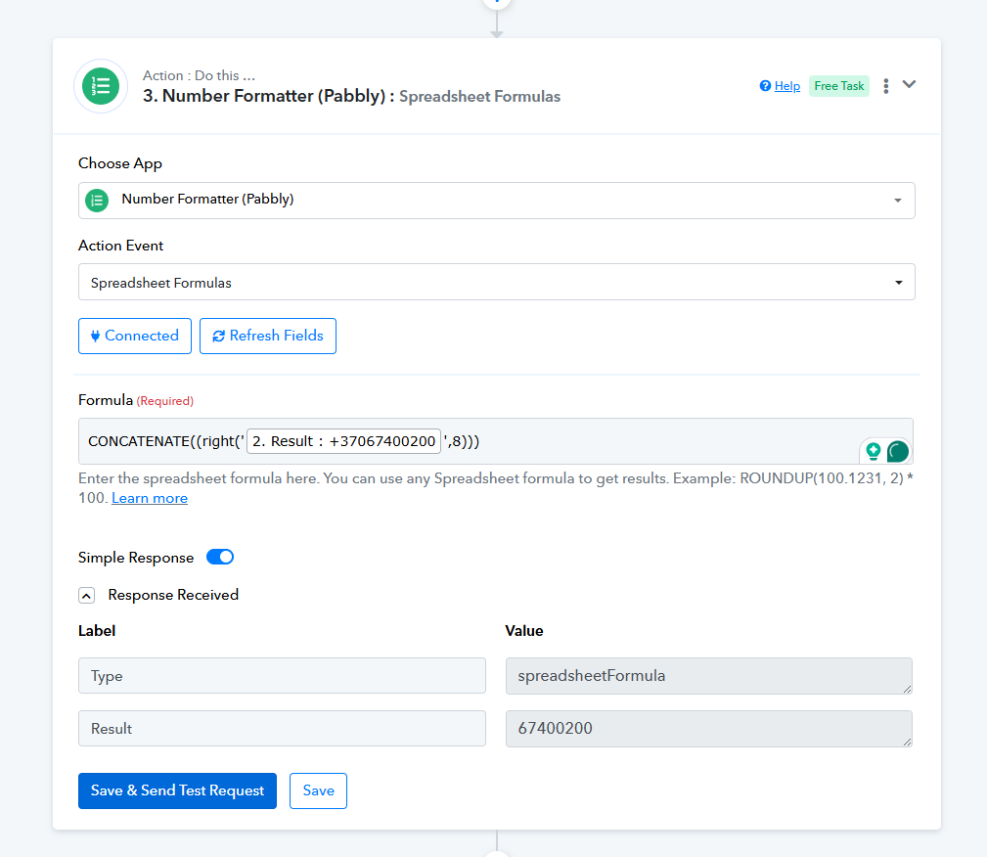Click the dark green round icon in Formula field
This screenshot has width=987, height=857.
[898, 451]
